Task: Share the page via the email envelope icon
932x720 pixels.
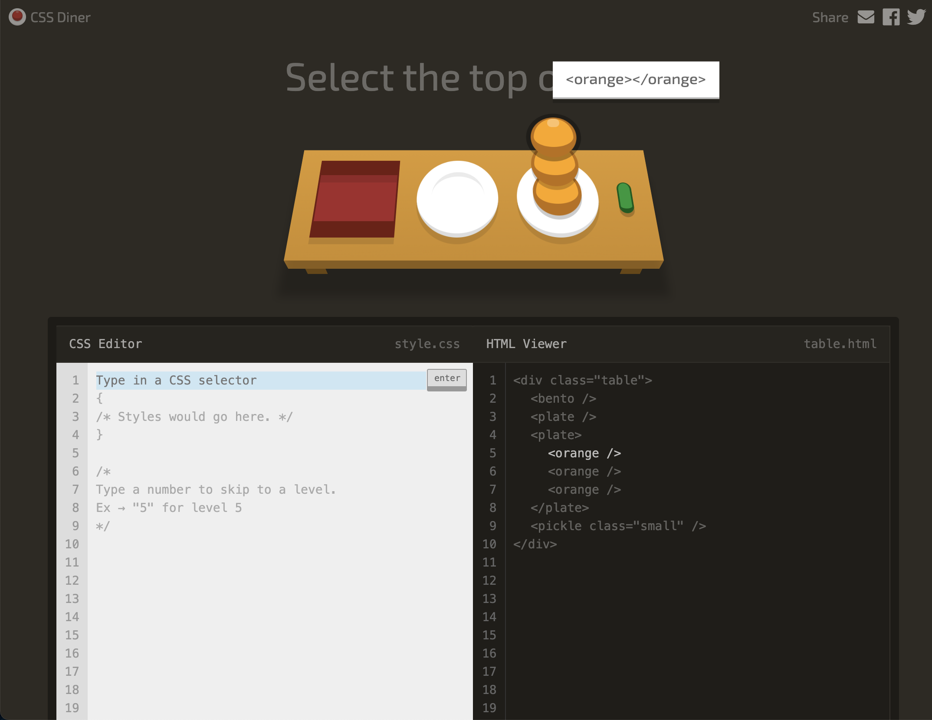Action: tap(866, 17)
